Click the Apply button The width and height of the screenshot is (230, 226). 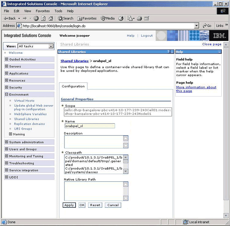pyautogui.click(x=69, y=205)
